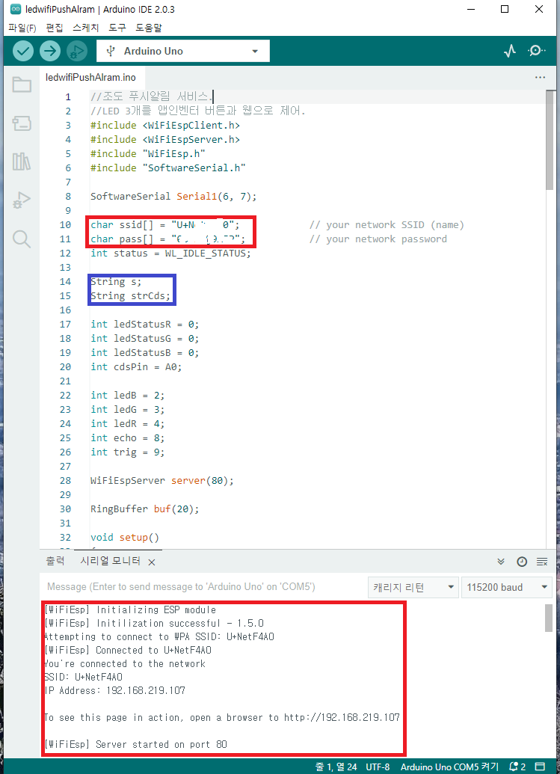Open the 파일(F) menu
Viewport: 560px width, 774px height.
point(22,28)
